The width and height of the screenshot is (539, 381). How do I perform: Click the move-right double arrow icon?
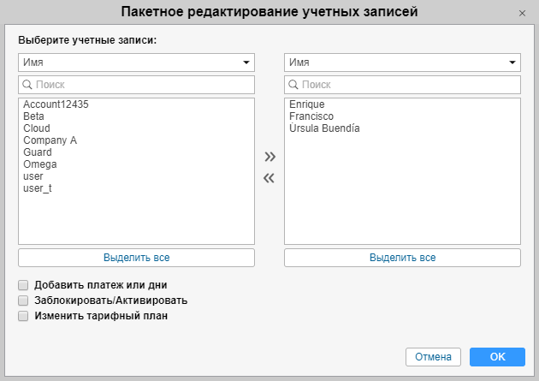coord(269,157)
